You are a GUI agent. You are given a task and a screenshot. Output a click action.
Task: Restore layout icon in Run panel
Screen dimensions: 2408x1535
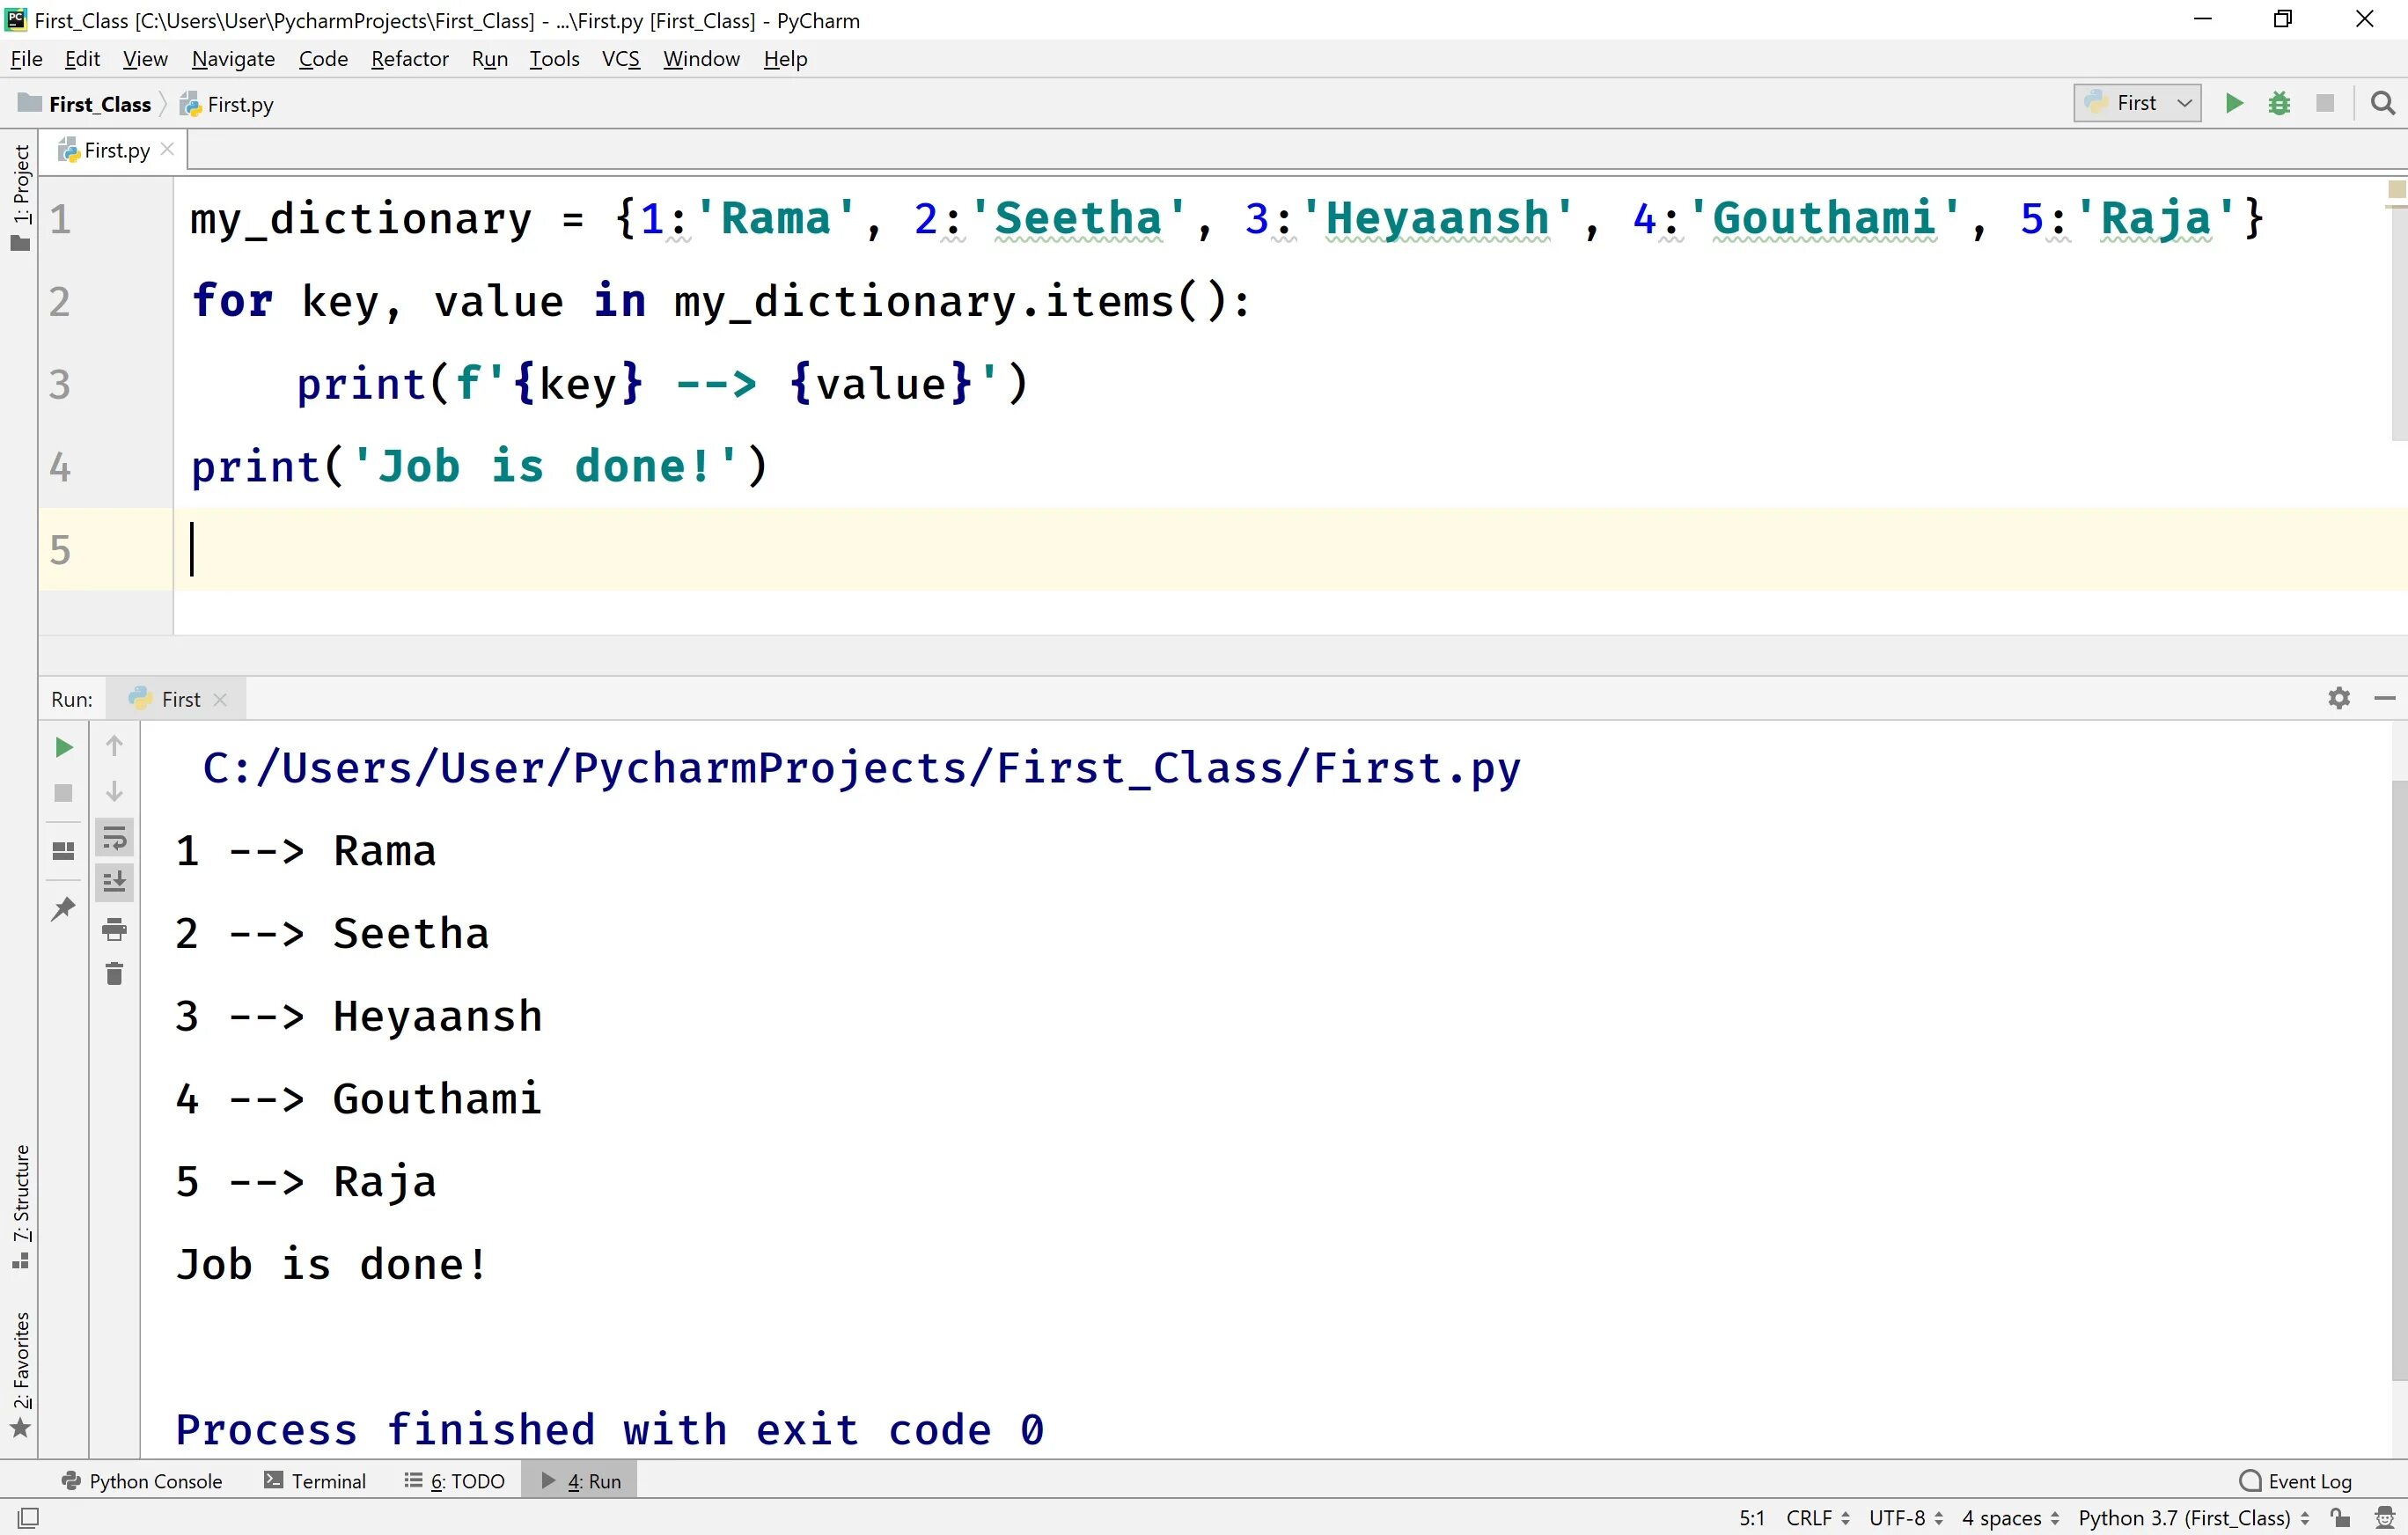(63, 851)
